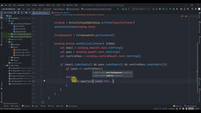Hide the project tool window
Viewport: 201px width, 113px height.
pyautogui.click(x=30, y=13)
